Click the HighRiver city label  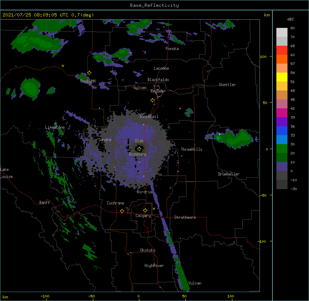154,266
